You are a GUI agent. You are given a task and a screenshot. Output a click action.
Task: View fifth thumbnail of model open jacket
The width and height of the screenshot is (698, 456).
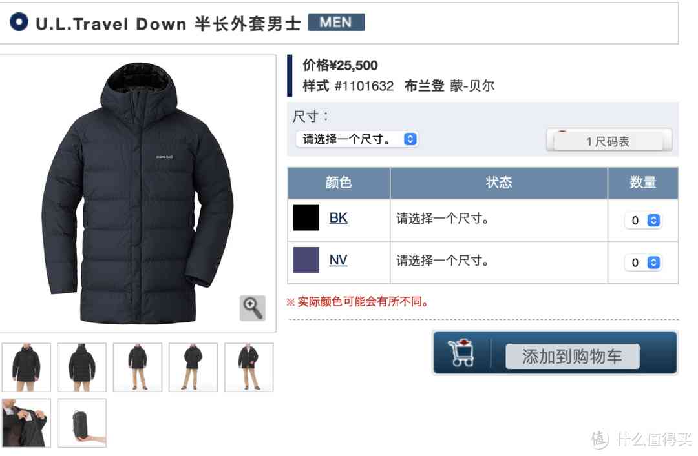pyautogui.click(x=249, y=367)
